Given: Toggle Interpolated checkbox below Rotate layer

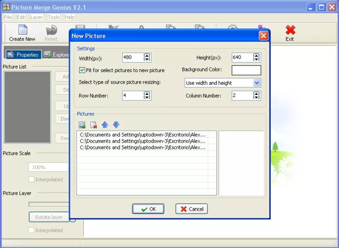Looking at the screenshot, I should pyautogui.click(x=31, y=230).
